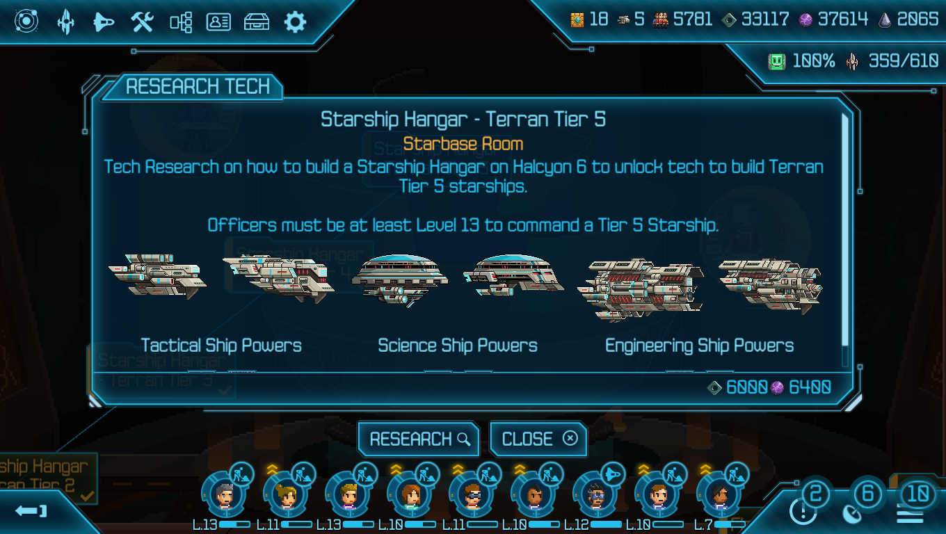Click the CLOSE button

[x=538, y=439]
